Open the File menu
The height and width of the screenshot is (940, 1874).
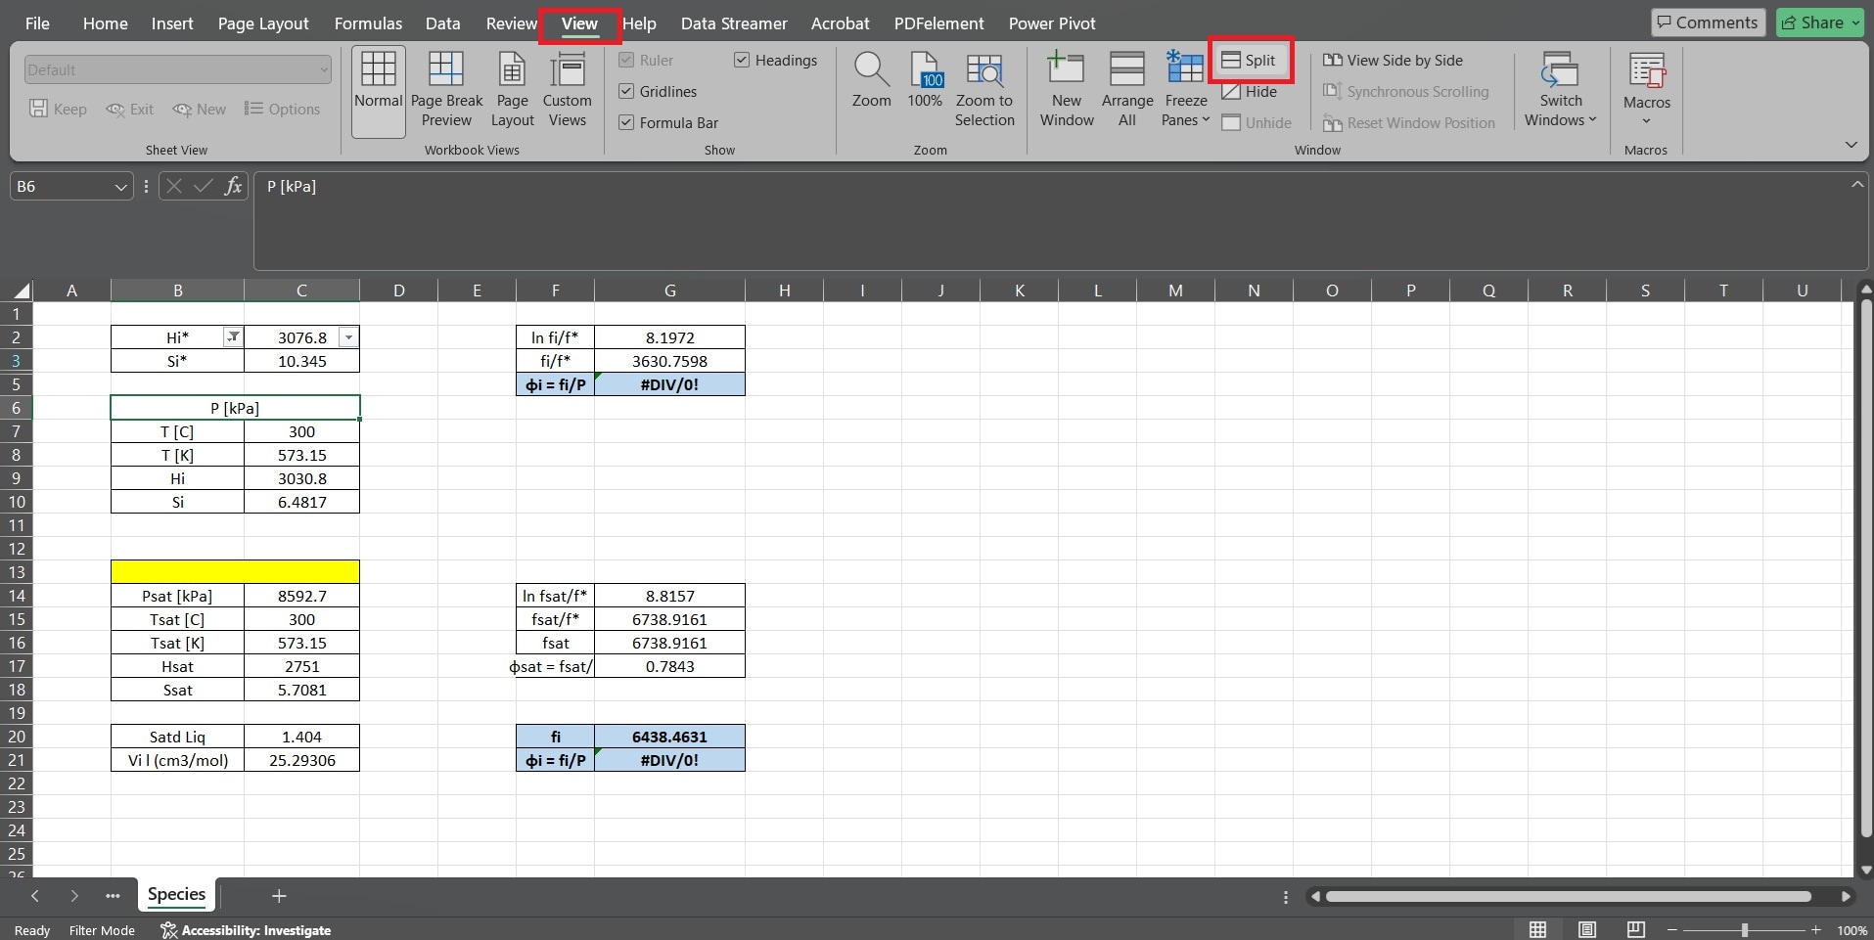(x=37, y=23)
